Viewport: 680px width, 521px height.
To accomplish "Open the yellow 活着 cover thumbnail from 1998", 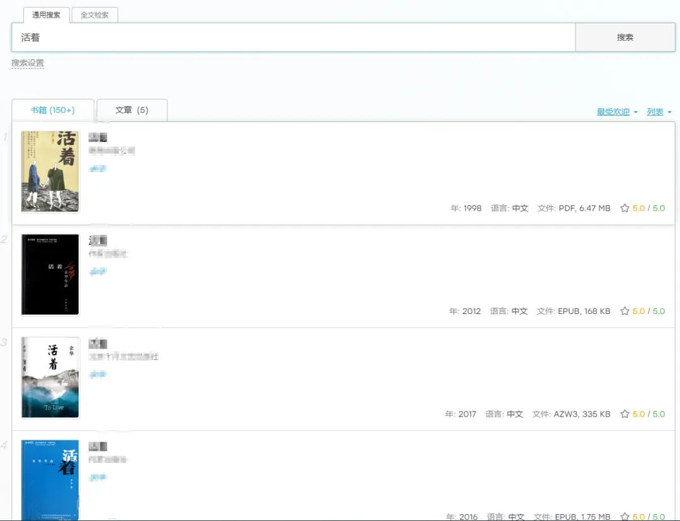I will (50, 172).
